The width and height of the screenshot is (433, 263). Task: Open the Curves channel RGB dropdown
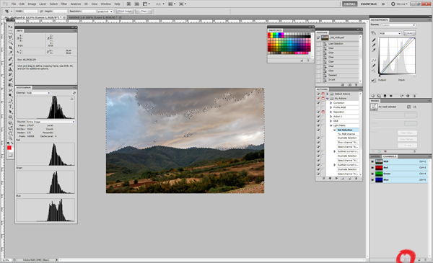click(x=390, y=33)
